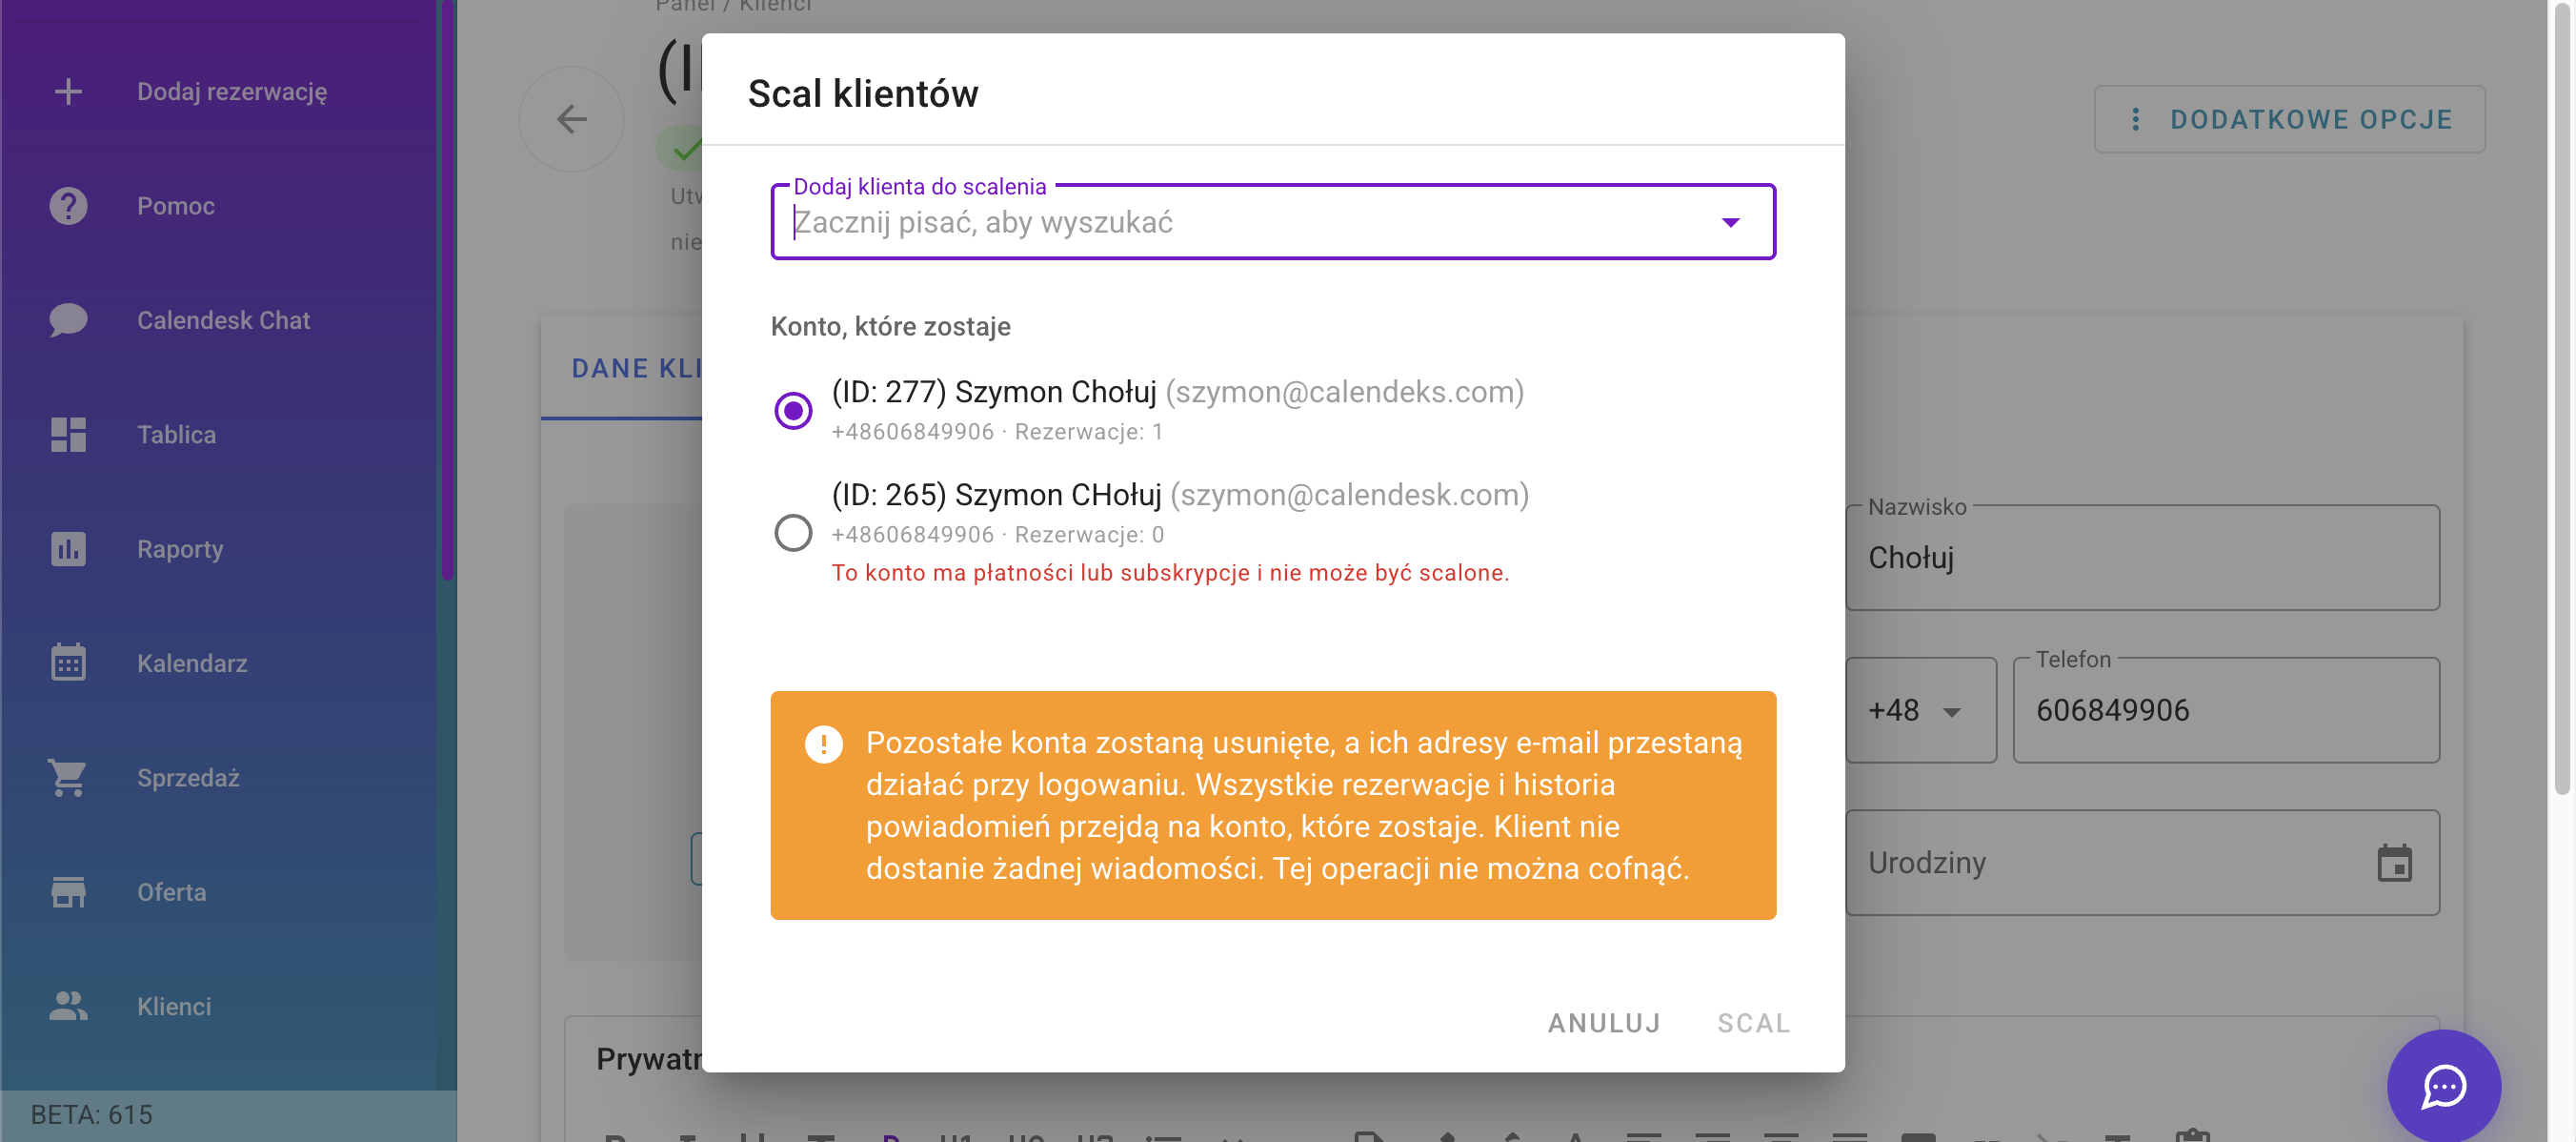Click the Sprzedaż shopping cart icon
Screen dimensions: 2576x1142
point(68,778)
